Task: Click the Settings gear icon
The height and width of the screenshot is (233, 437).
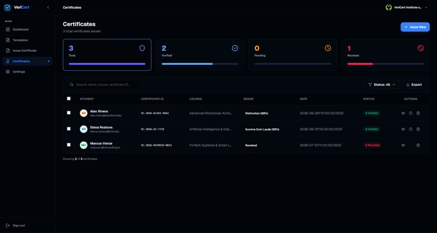Action: [x=8, y=72]
